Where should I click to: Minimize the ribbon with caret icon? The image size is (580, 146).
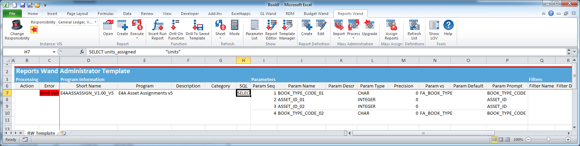(x=543, y=14)
